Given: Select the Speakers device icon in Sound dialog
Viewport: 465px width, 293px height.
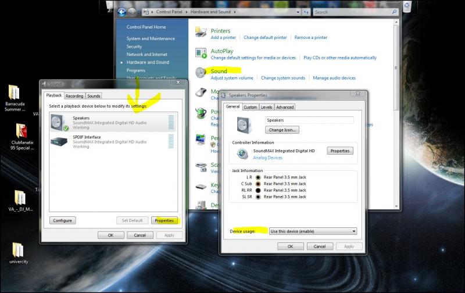Looking at the screenshot, I should point(60,123).
